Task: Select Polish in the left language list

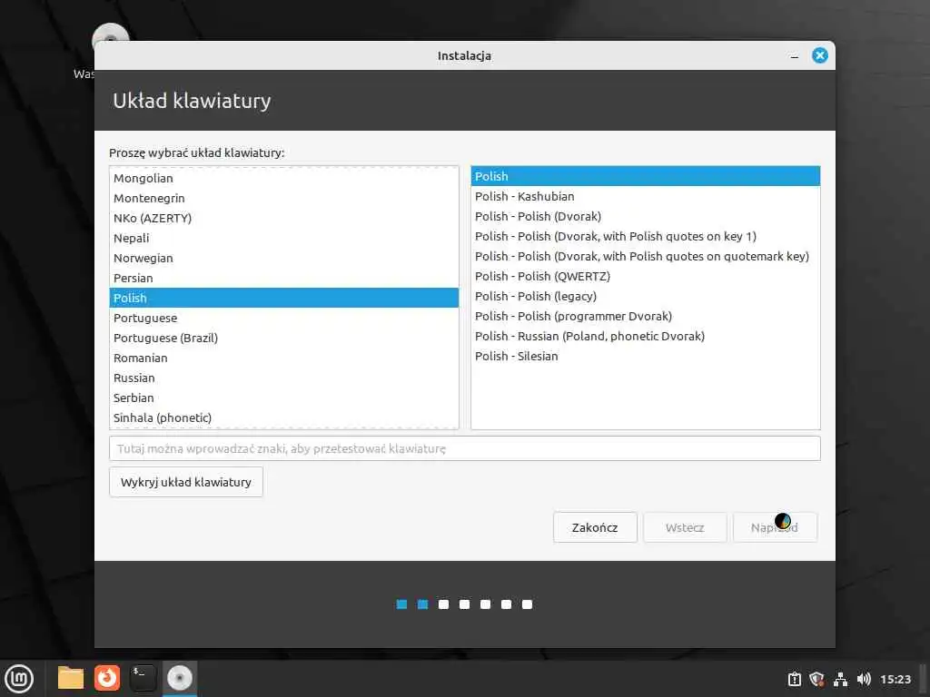Action: click(x=284, y=298)
